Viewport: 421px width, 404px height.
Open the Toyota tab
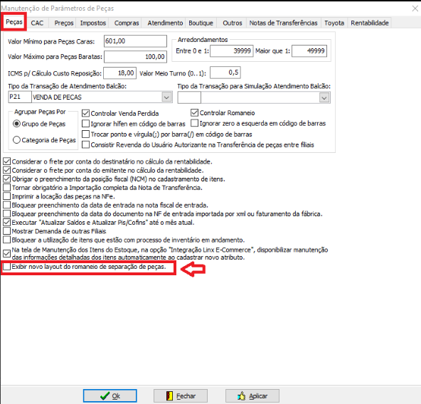(334, 23)
